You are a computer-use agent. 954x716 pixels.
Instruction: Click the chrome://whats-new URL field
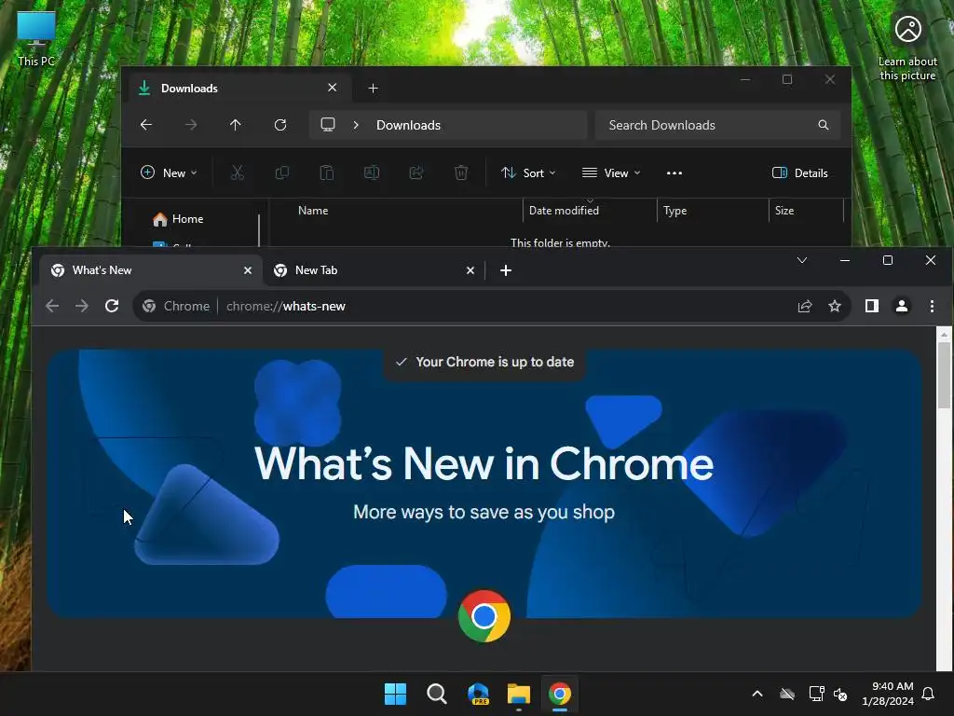(x=286, y=306)
